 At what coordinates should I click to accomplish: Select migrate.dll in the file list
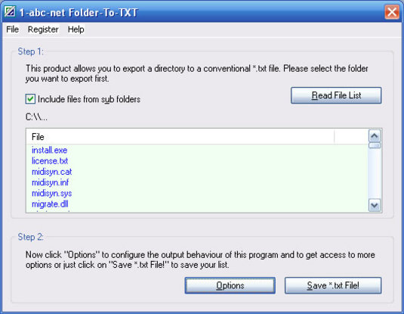(x=50, y=204)
